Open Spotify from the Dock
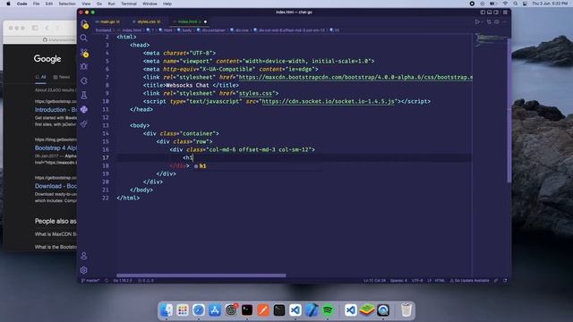The height and width of the screenshot is (322, 573). point(328,310)
